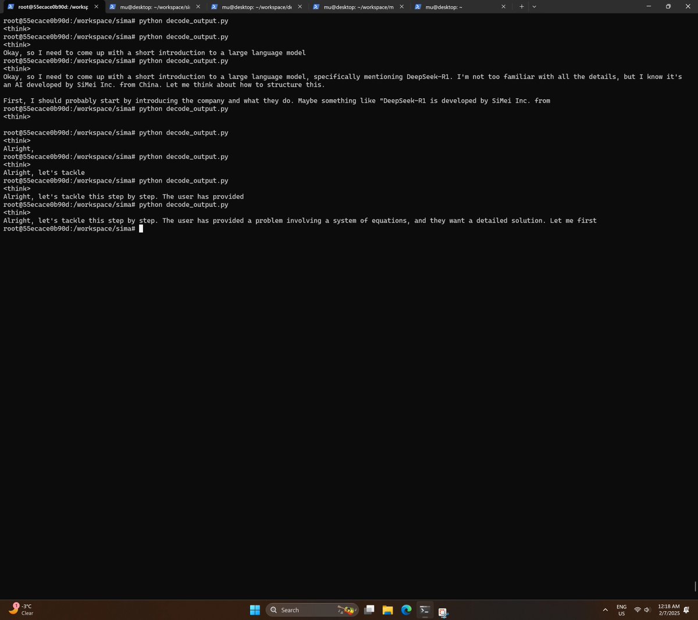698x620 pixels.
Task: Open Task View on the taskbar
Action: click(369, 610)
